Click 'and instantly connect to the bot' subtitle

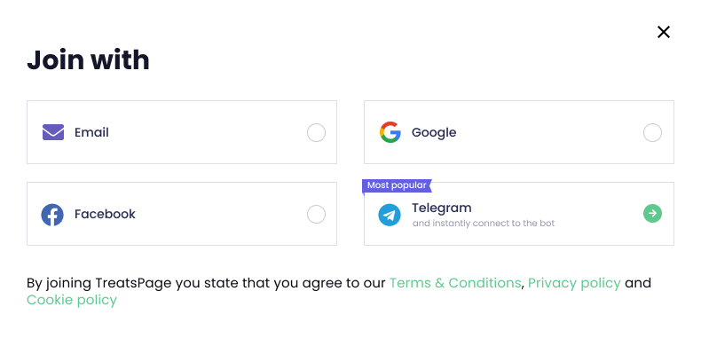pos(484,224)
